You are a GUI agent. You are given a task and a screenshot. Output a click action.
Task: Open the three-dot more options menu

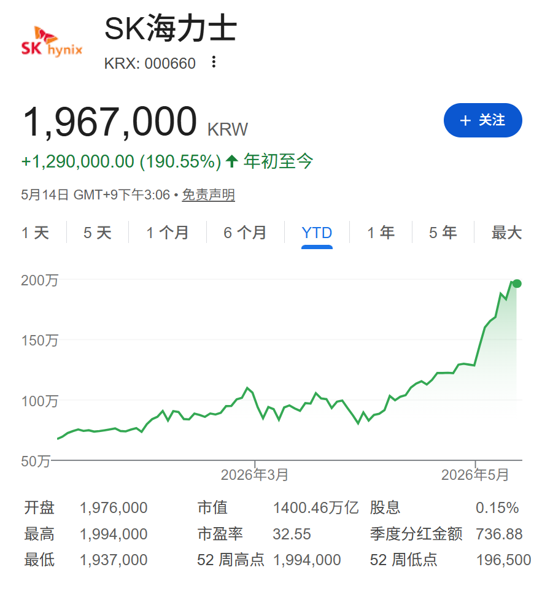point(214,62)
